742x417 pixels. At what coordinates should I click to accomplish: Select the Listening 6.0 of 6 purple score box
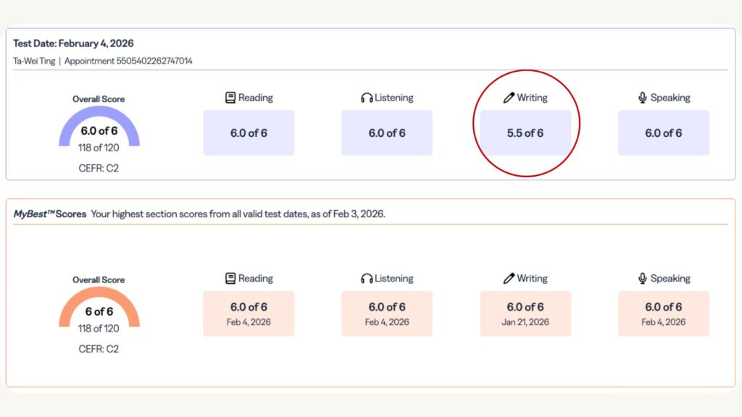(x=387, y=132)
